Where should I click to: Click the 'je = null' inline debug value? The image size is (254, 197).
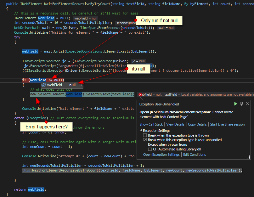pos(138,61)
